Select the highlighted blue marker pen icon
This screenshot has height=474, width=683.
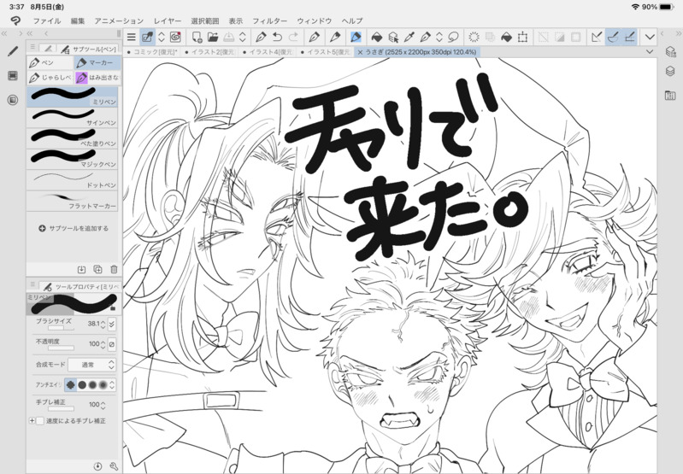click(356, 38)
